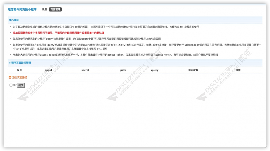Click the 添加页面路径 link
The image size is (270, 151).
pos(20,78)
